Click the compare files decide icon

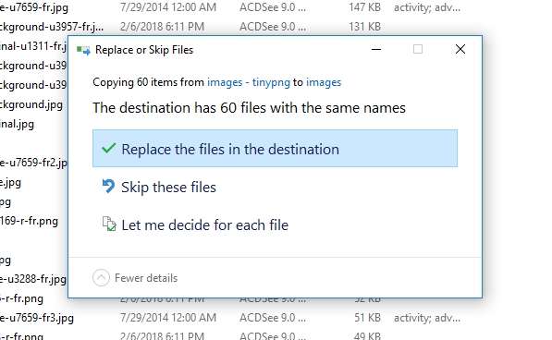coord(109,224)
